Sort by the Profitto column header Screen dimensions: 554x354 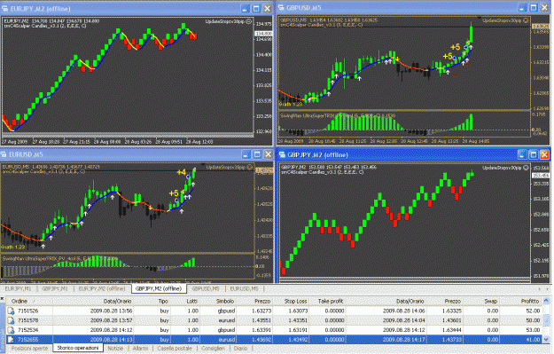pyautogui.click(x=529, y=302)
